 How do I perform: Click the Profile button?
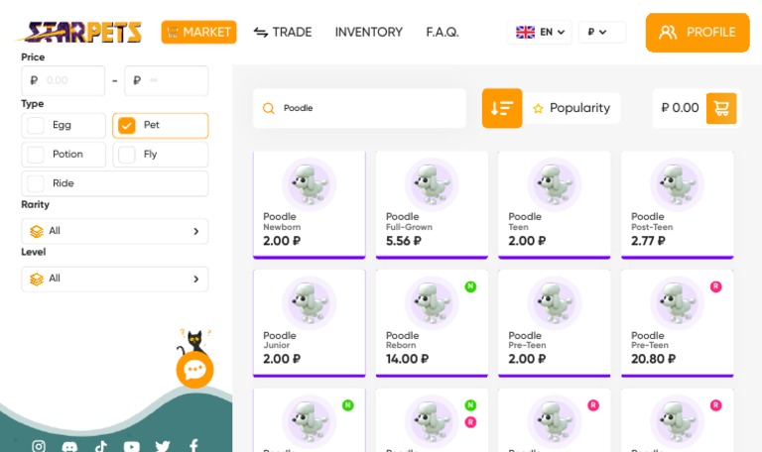click(698, 32)
